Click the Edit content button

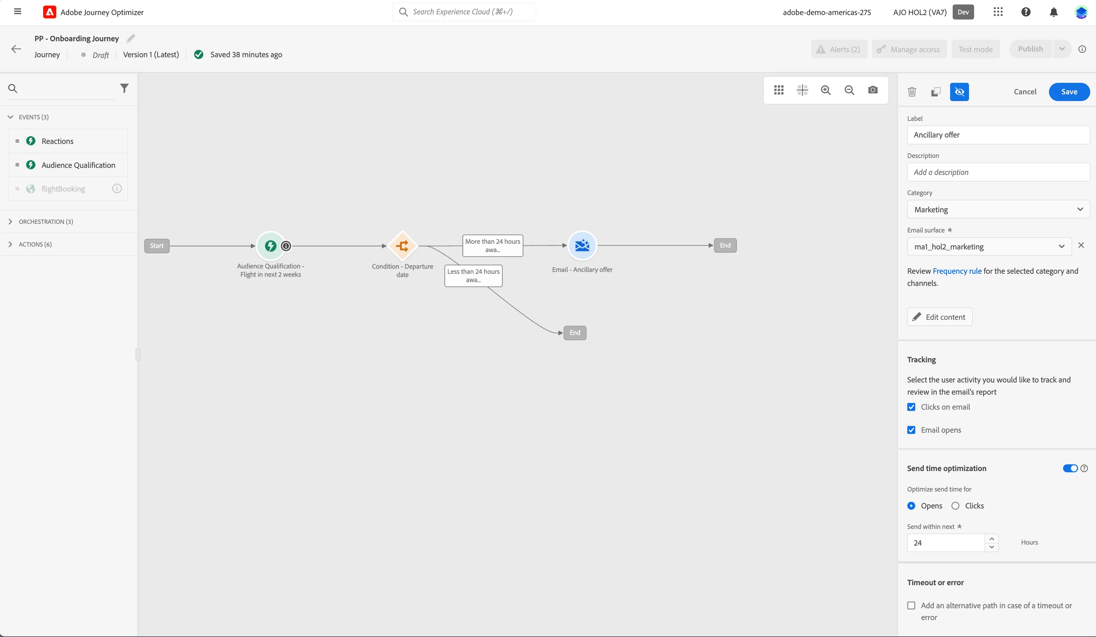(940, 317)
